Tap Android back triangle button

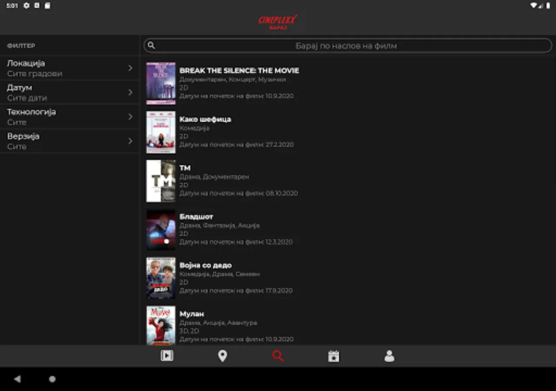pos(17,379)
